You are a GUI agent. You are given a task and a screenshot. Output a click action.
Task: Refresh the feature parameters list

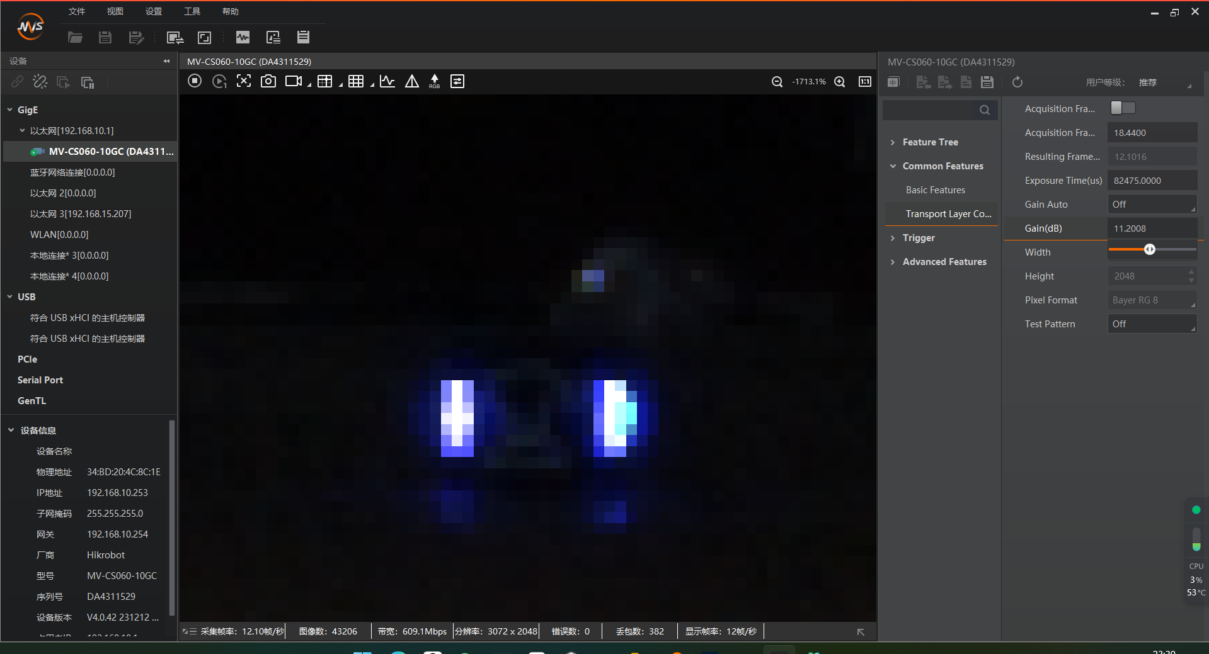[1017, 82]
